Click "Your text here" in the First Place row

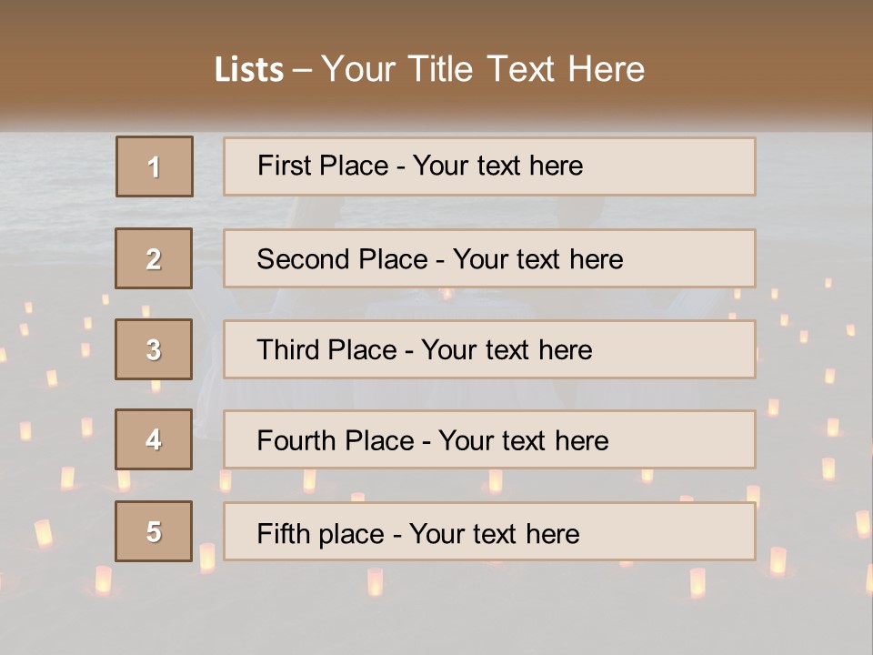(x=498, y=166)
